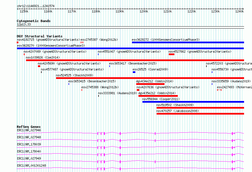Click the 1150k ruler position
252x172 pixels.
tap(24, 11)
